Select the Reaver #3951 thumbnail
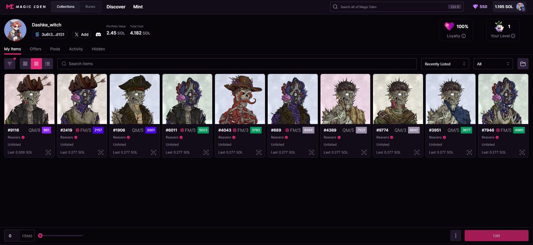The image size is (533, 245). [450, 99]
